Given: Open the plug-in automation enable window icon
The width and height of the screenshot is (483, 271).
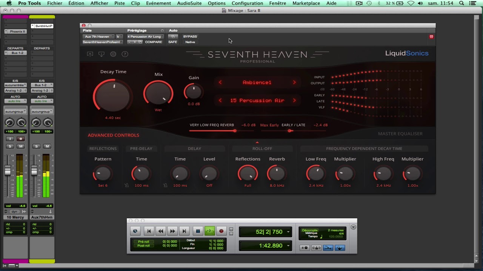Looking at the screenshot, I should (173, 37).
